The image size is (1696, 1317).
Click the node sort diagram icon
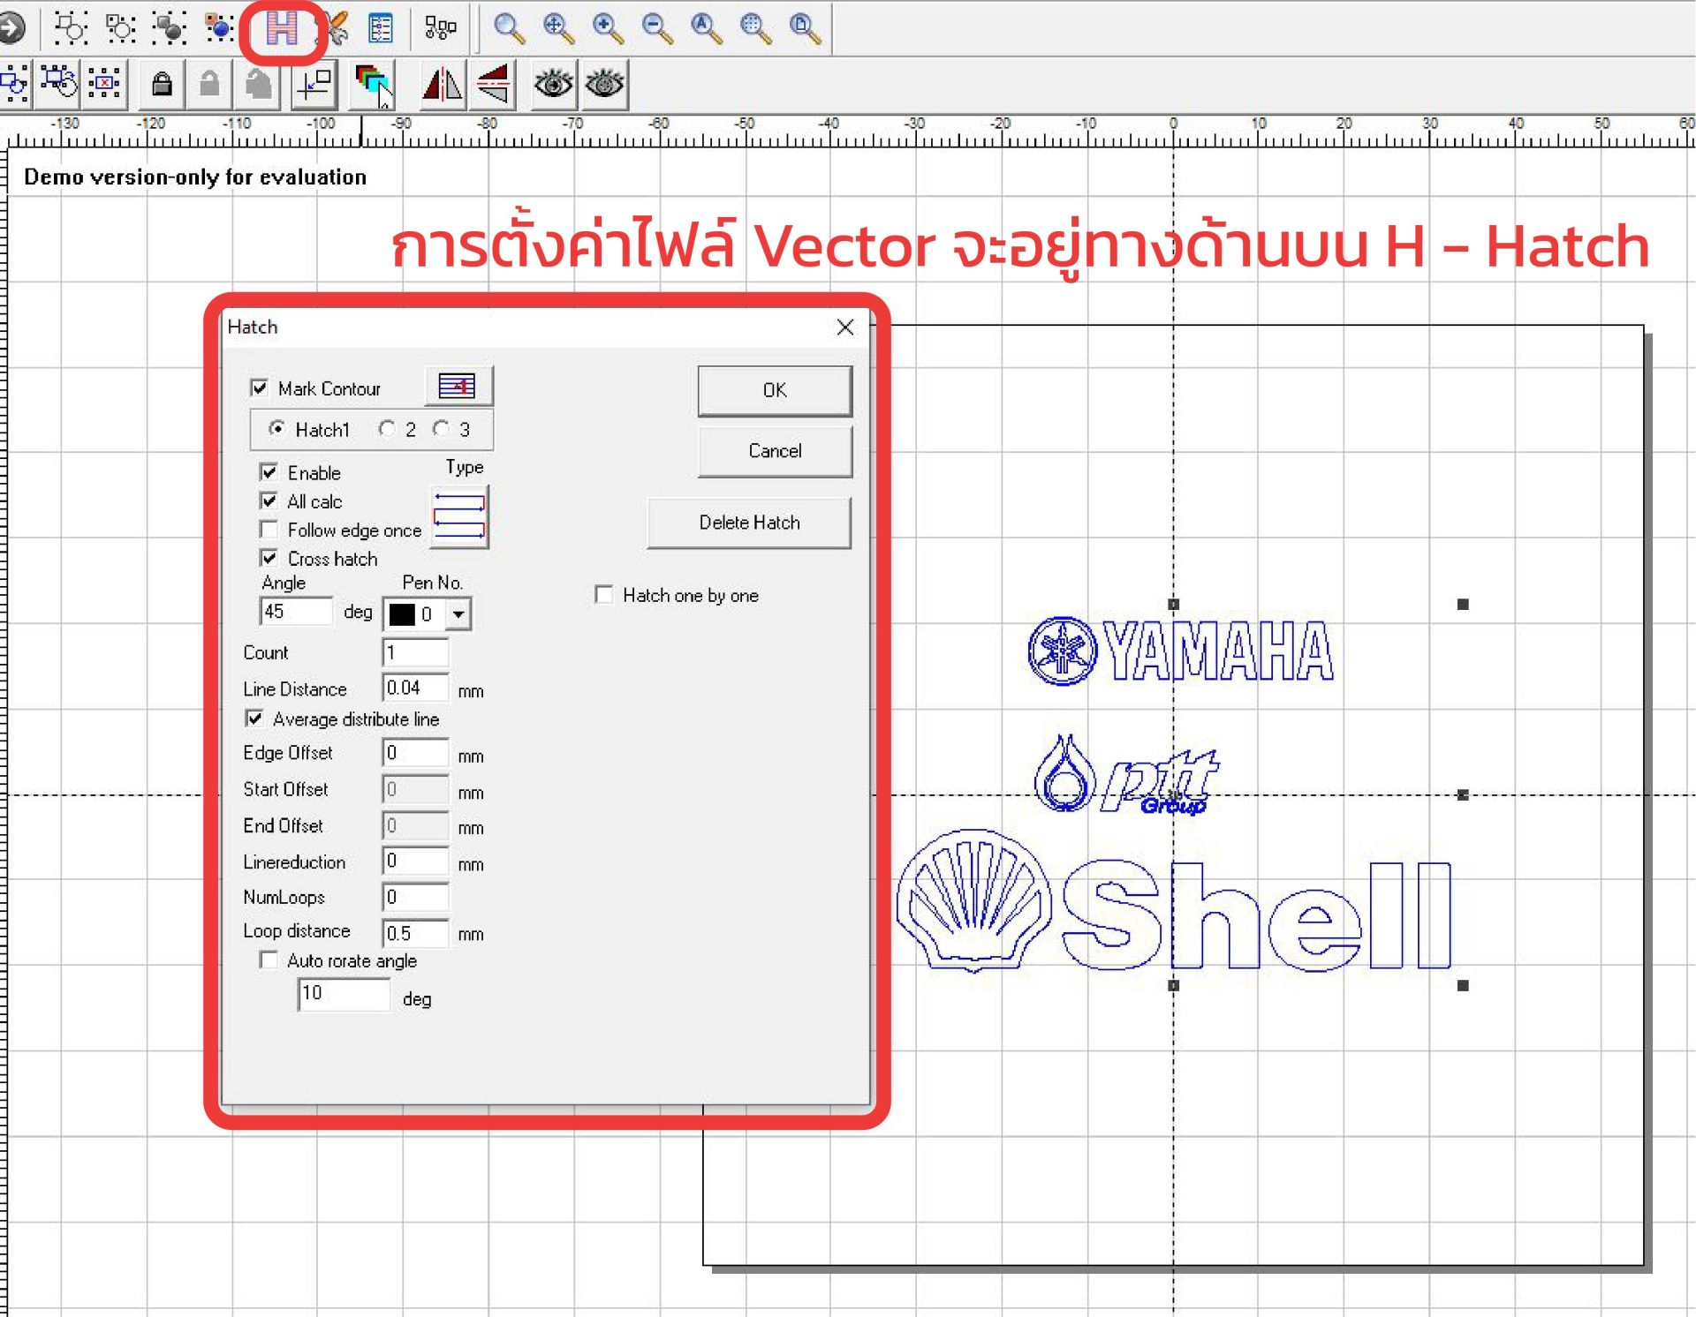click(440, 29)
